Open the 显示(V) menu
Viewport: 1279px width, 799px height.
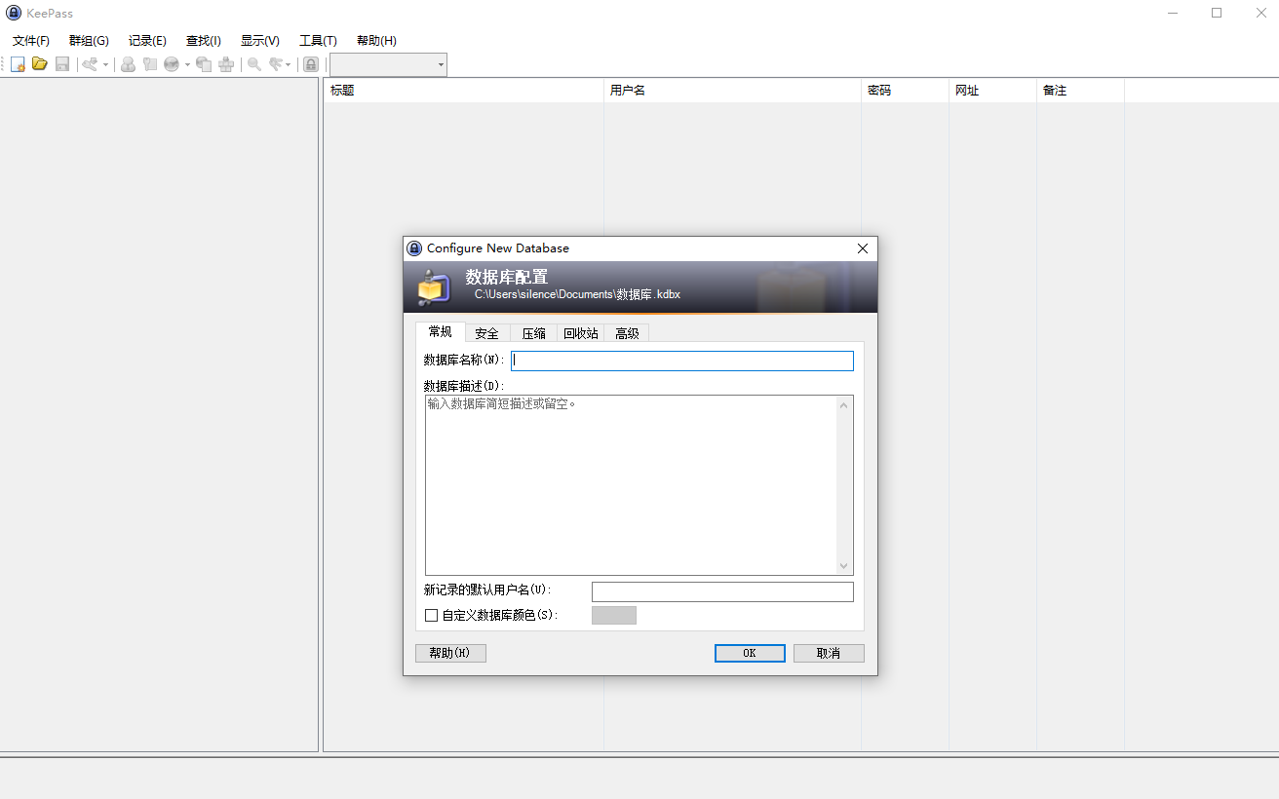260,41
